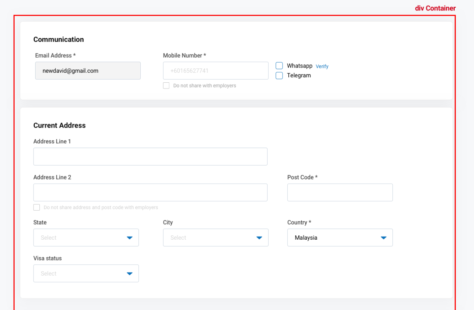This screenshot has width=474, height=310.
Task: Click the Visa status label
Action: tap(48, 258)
